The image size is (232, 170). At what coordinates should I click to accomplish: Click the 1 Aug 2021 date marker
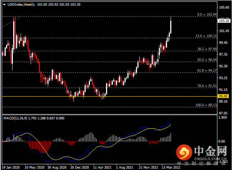125,168
